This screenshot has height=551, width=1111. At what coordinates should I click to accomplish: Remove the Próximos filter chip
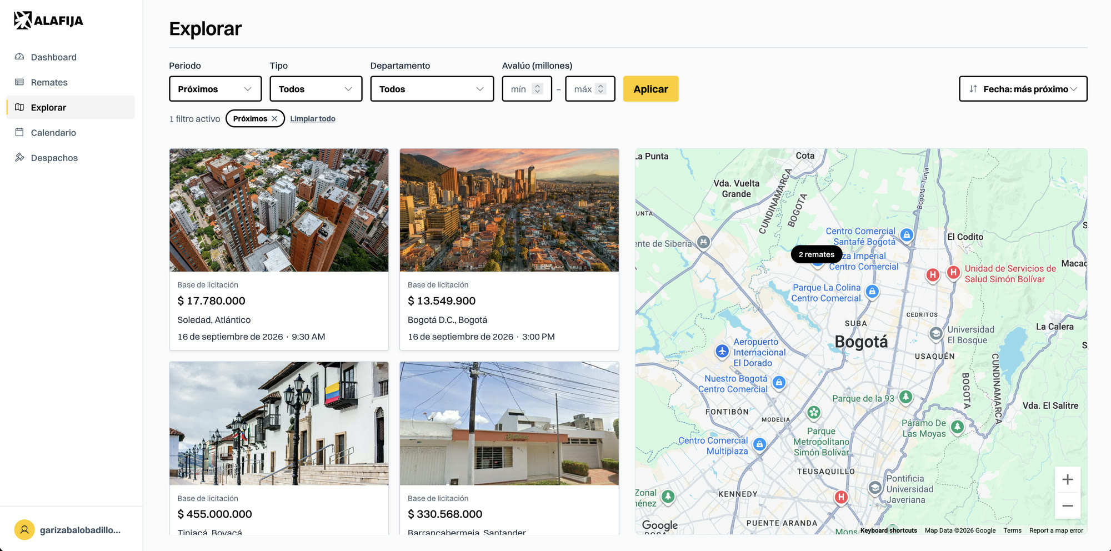point(274,119)
